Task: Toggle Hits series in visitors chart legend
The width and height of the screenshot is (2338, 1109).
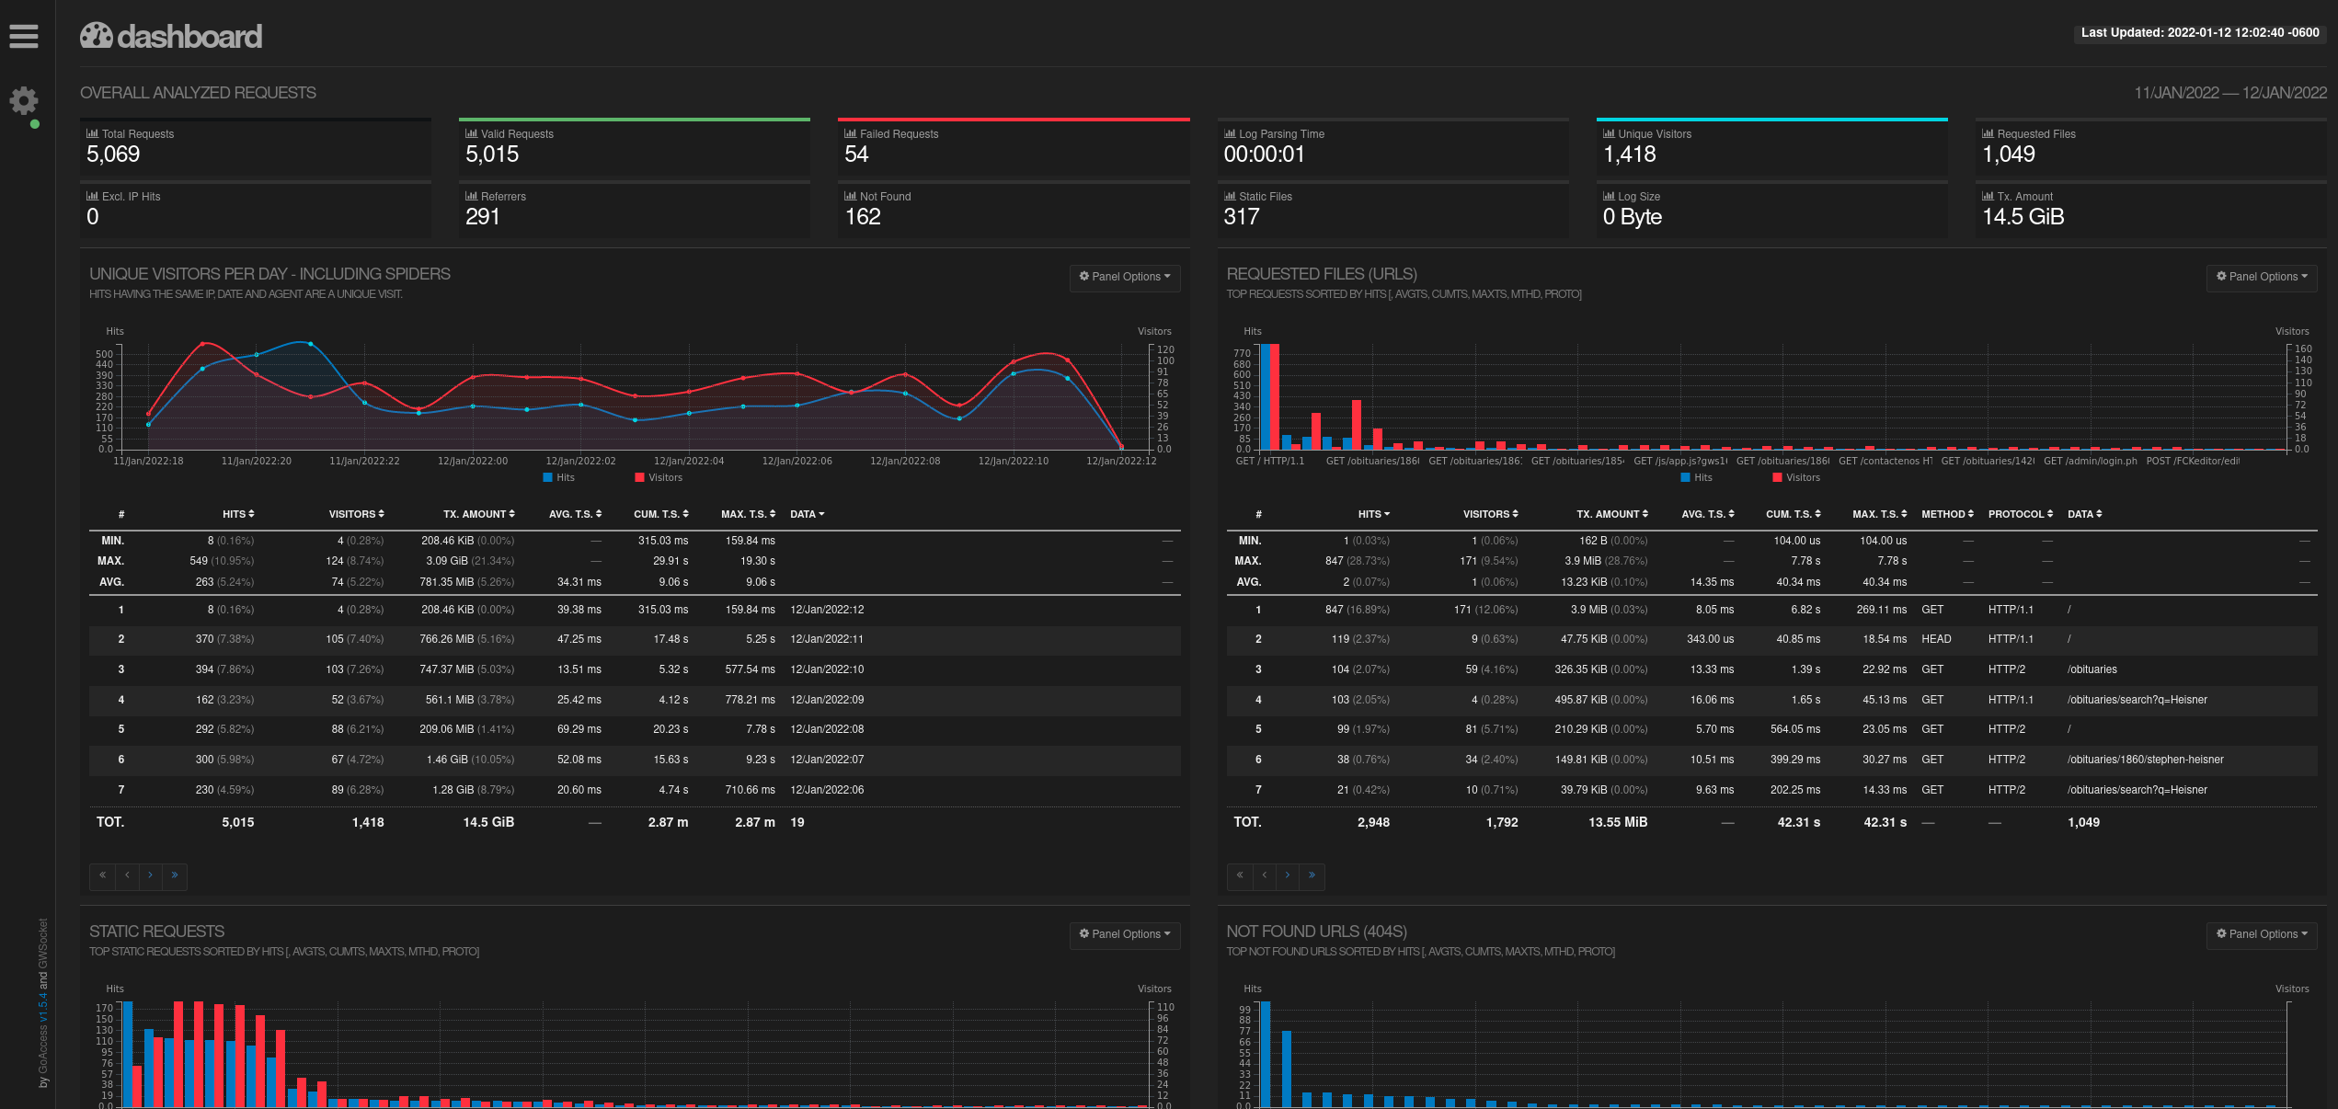Action: click(x=559, y=477)
